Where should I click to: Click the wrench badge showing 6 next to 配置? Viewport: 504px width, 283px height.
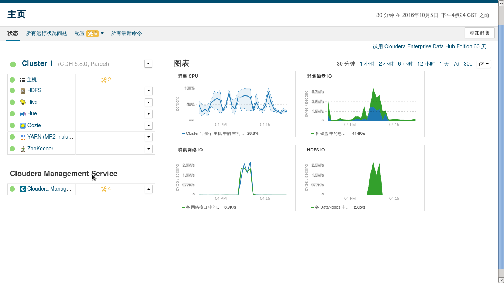point(93,34)
